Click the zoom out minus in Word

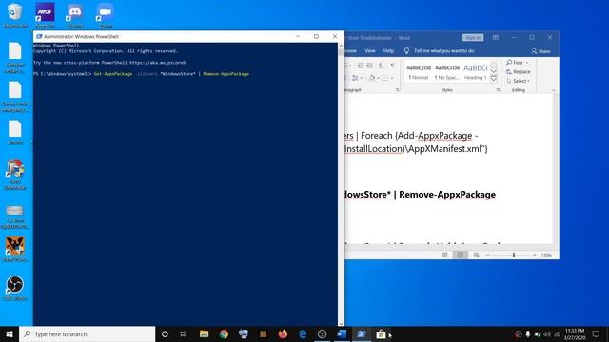[x=488, y=255]
